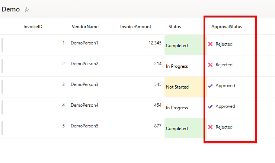The height and width of the screenshot is (163, 275).
Task: Sort by the InvoiceID column header
Action: coord(33,27)
